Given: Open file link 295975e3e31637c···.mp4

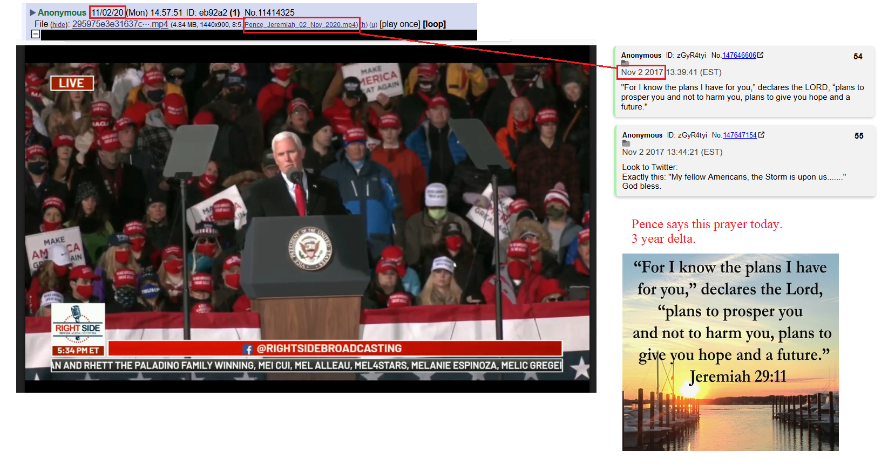Looking at the screenshot, I should (x=120, y=24).
